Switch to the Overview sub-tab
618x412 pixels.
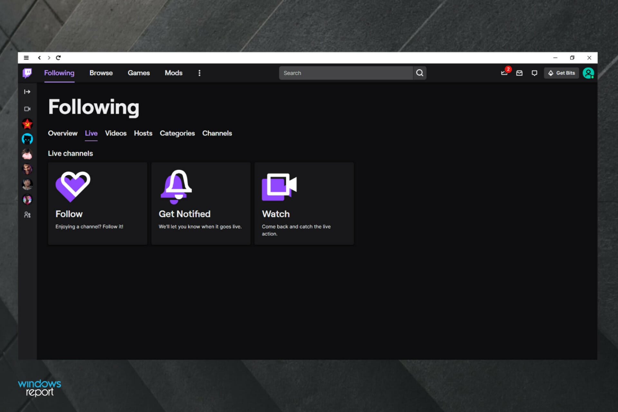point(63,133)
